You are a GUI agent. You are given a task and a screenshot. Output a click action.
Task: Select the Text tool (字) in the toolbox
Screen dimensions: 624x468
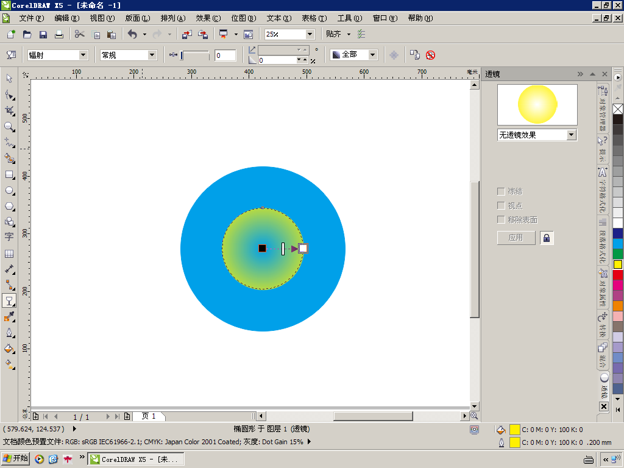click(x=9, y=237)
